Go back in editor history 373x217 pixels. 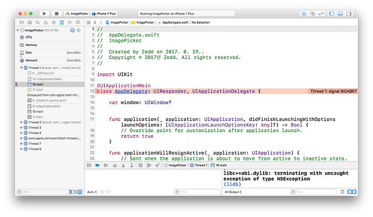(x=95, y=22)
